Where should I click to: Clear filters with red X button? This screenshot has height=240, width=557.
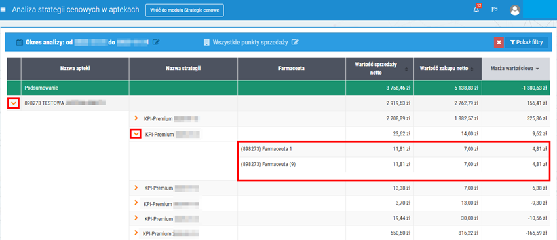point(499,43)
